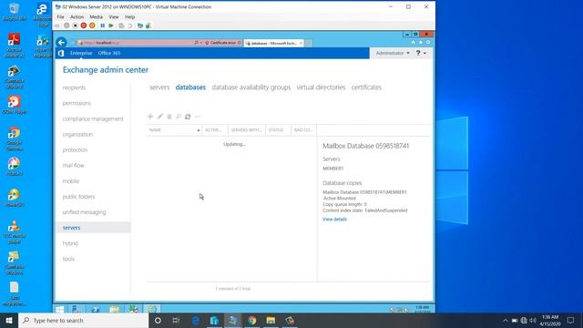583x328 pixels.
Task: Click the Enhanced Session icon in VM toolbar
Action: [x=139, y=26]
